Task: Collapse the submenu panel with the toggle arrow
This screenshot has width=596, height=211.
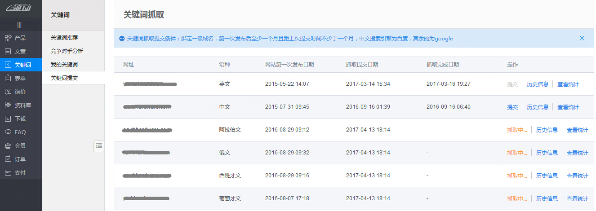Action: (99, 146)
